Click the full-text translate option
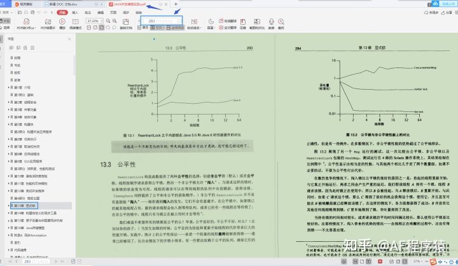 (228, 27)
